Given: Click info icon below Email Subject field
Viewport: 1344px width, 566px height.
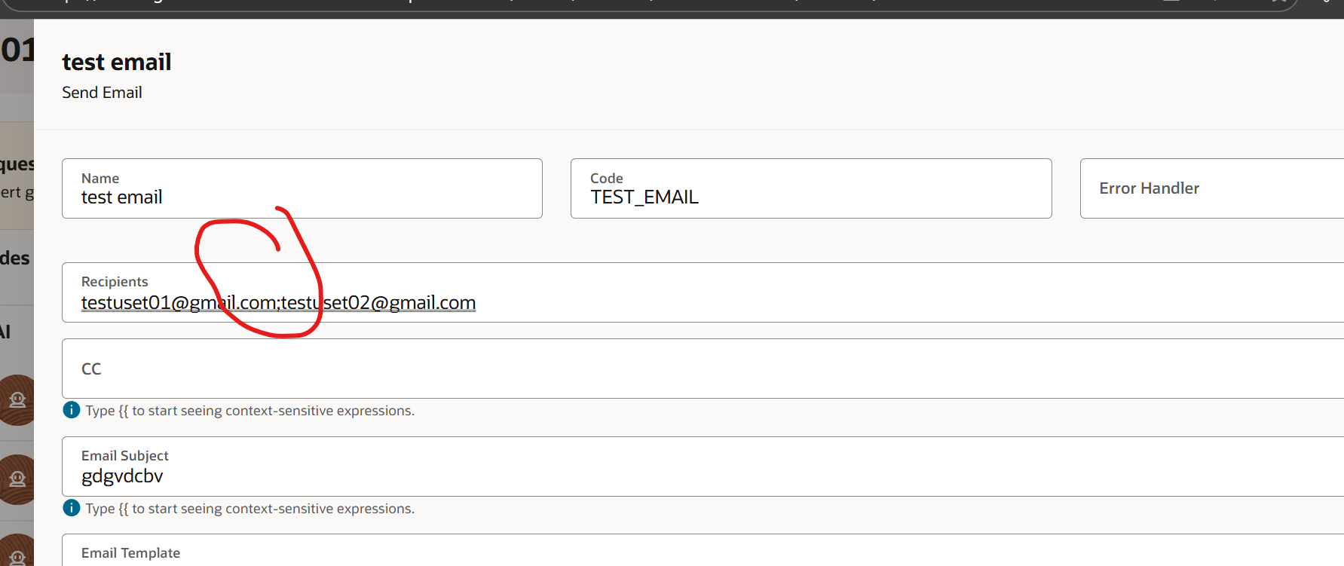Looking at the screenshot, I should [x=72, y=508].
